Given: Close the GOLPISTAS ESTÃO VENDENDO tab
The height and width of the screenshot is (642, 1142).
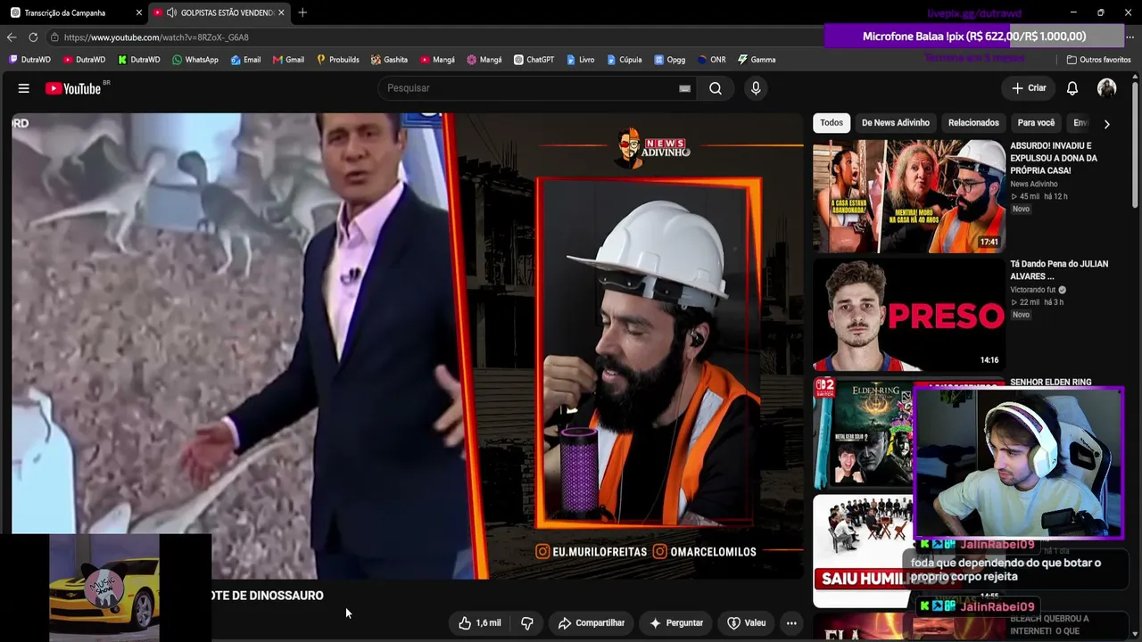Looking at the screenshot, I should click(x=281, y=12).
